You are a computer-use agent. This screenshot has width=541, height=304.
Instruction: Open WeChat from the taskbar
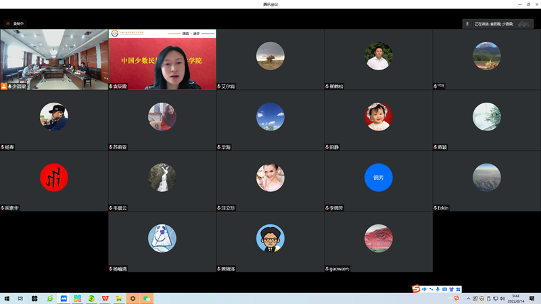(x=147, y=299)
